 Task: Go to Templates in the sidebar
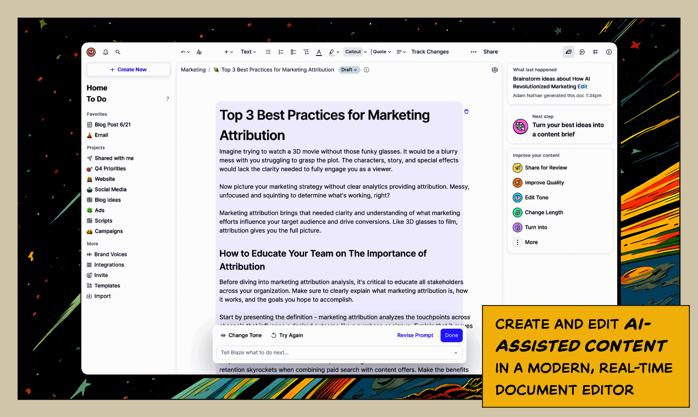pos(107,285)
